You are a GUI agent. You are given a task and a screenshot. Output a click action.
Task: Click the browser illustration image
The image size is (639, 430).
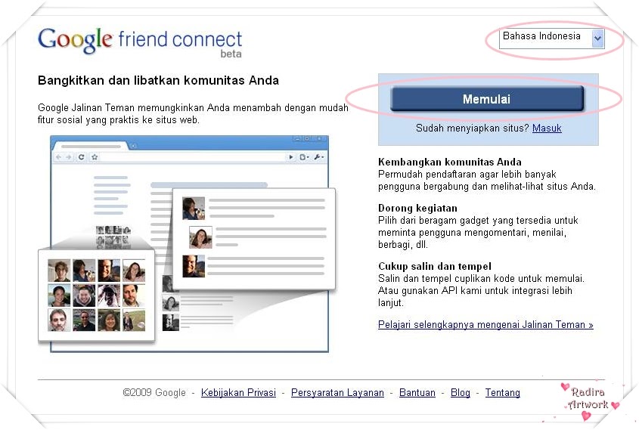[187, 244]
